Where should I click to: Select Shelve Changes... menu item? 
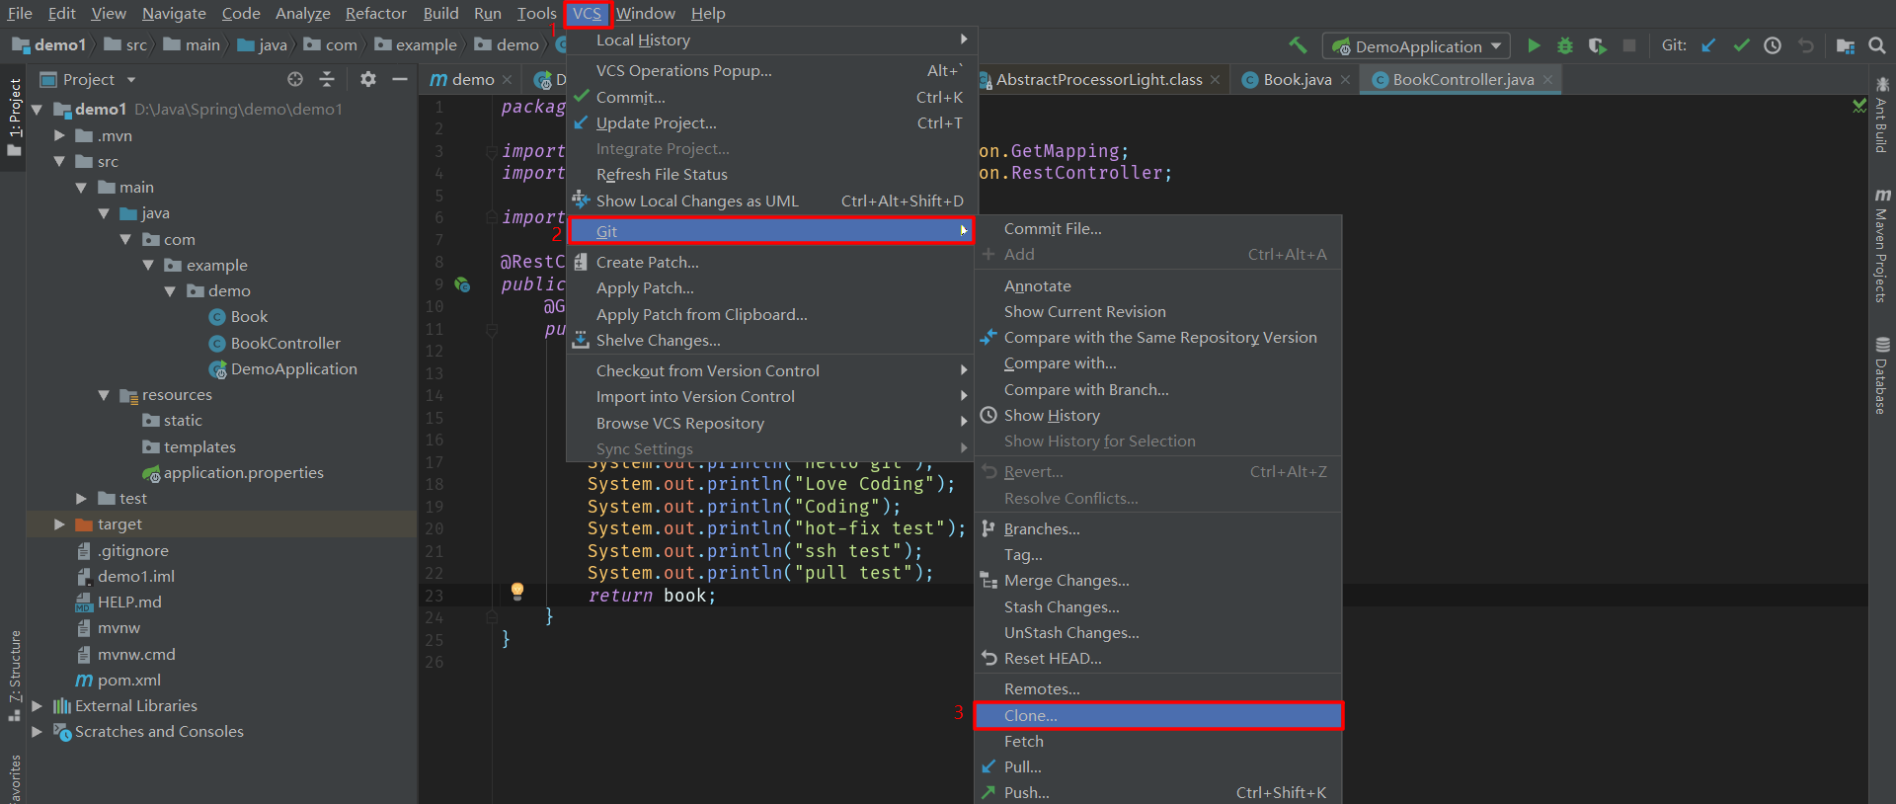pyautogui.click(x=771, y=340)
